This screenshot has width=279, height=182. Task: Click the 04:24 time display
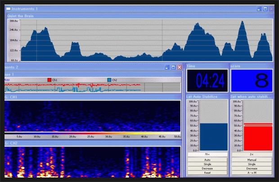pyautogui.click(x=207, y=81)
